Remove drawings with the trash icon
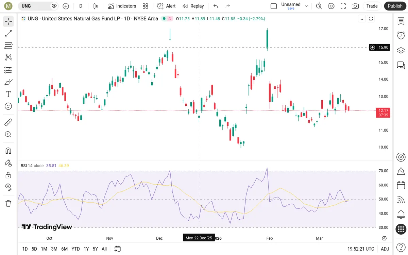 pos(8,203)
